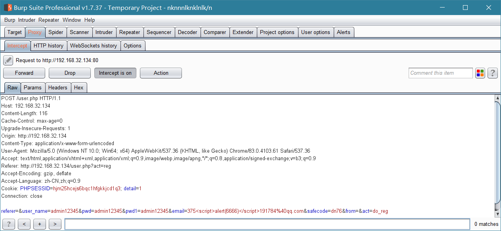Drop the intercepted request
Viewport: 501px width, 231px height.
70,73
